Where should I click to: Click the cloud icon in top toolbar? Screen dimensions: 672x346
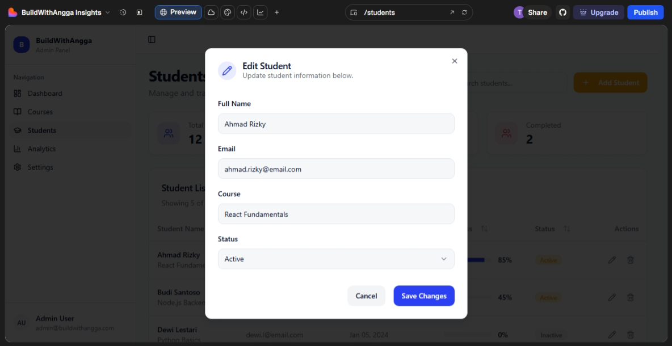pyautogui.click(x=211, y=12)
